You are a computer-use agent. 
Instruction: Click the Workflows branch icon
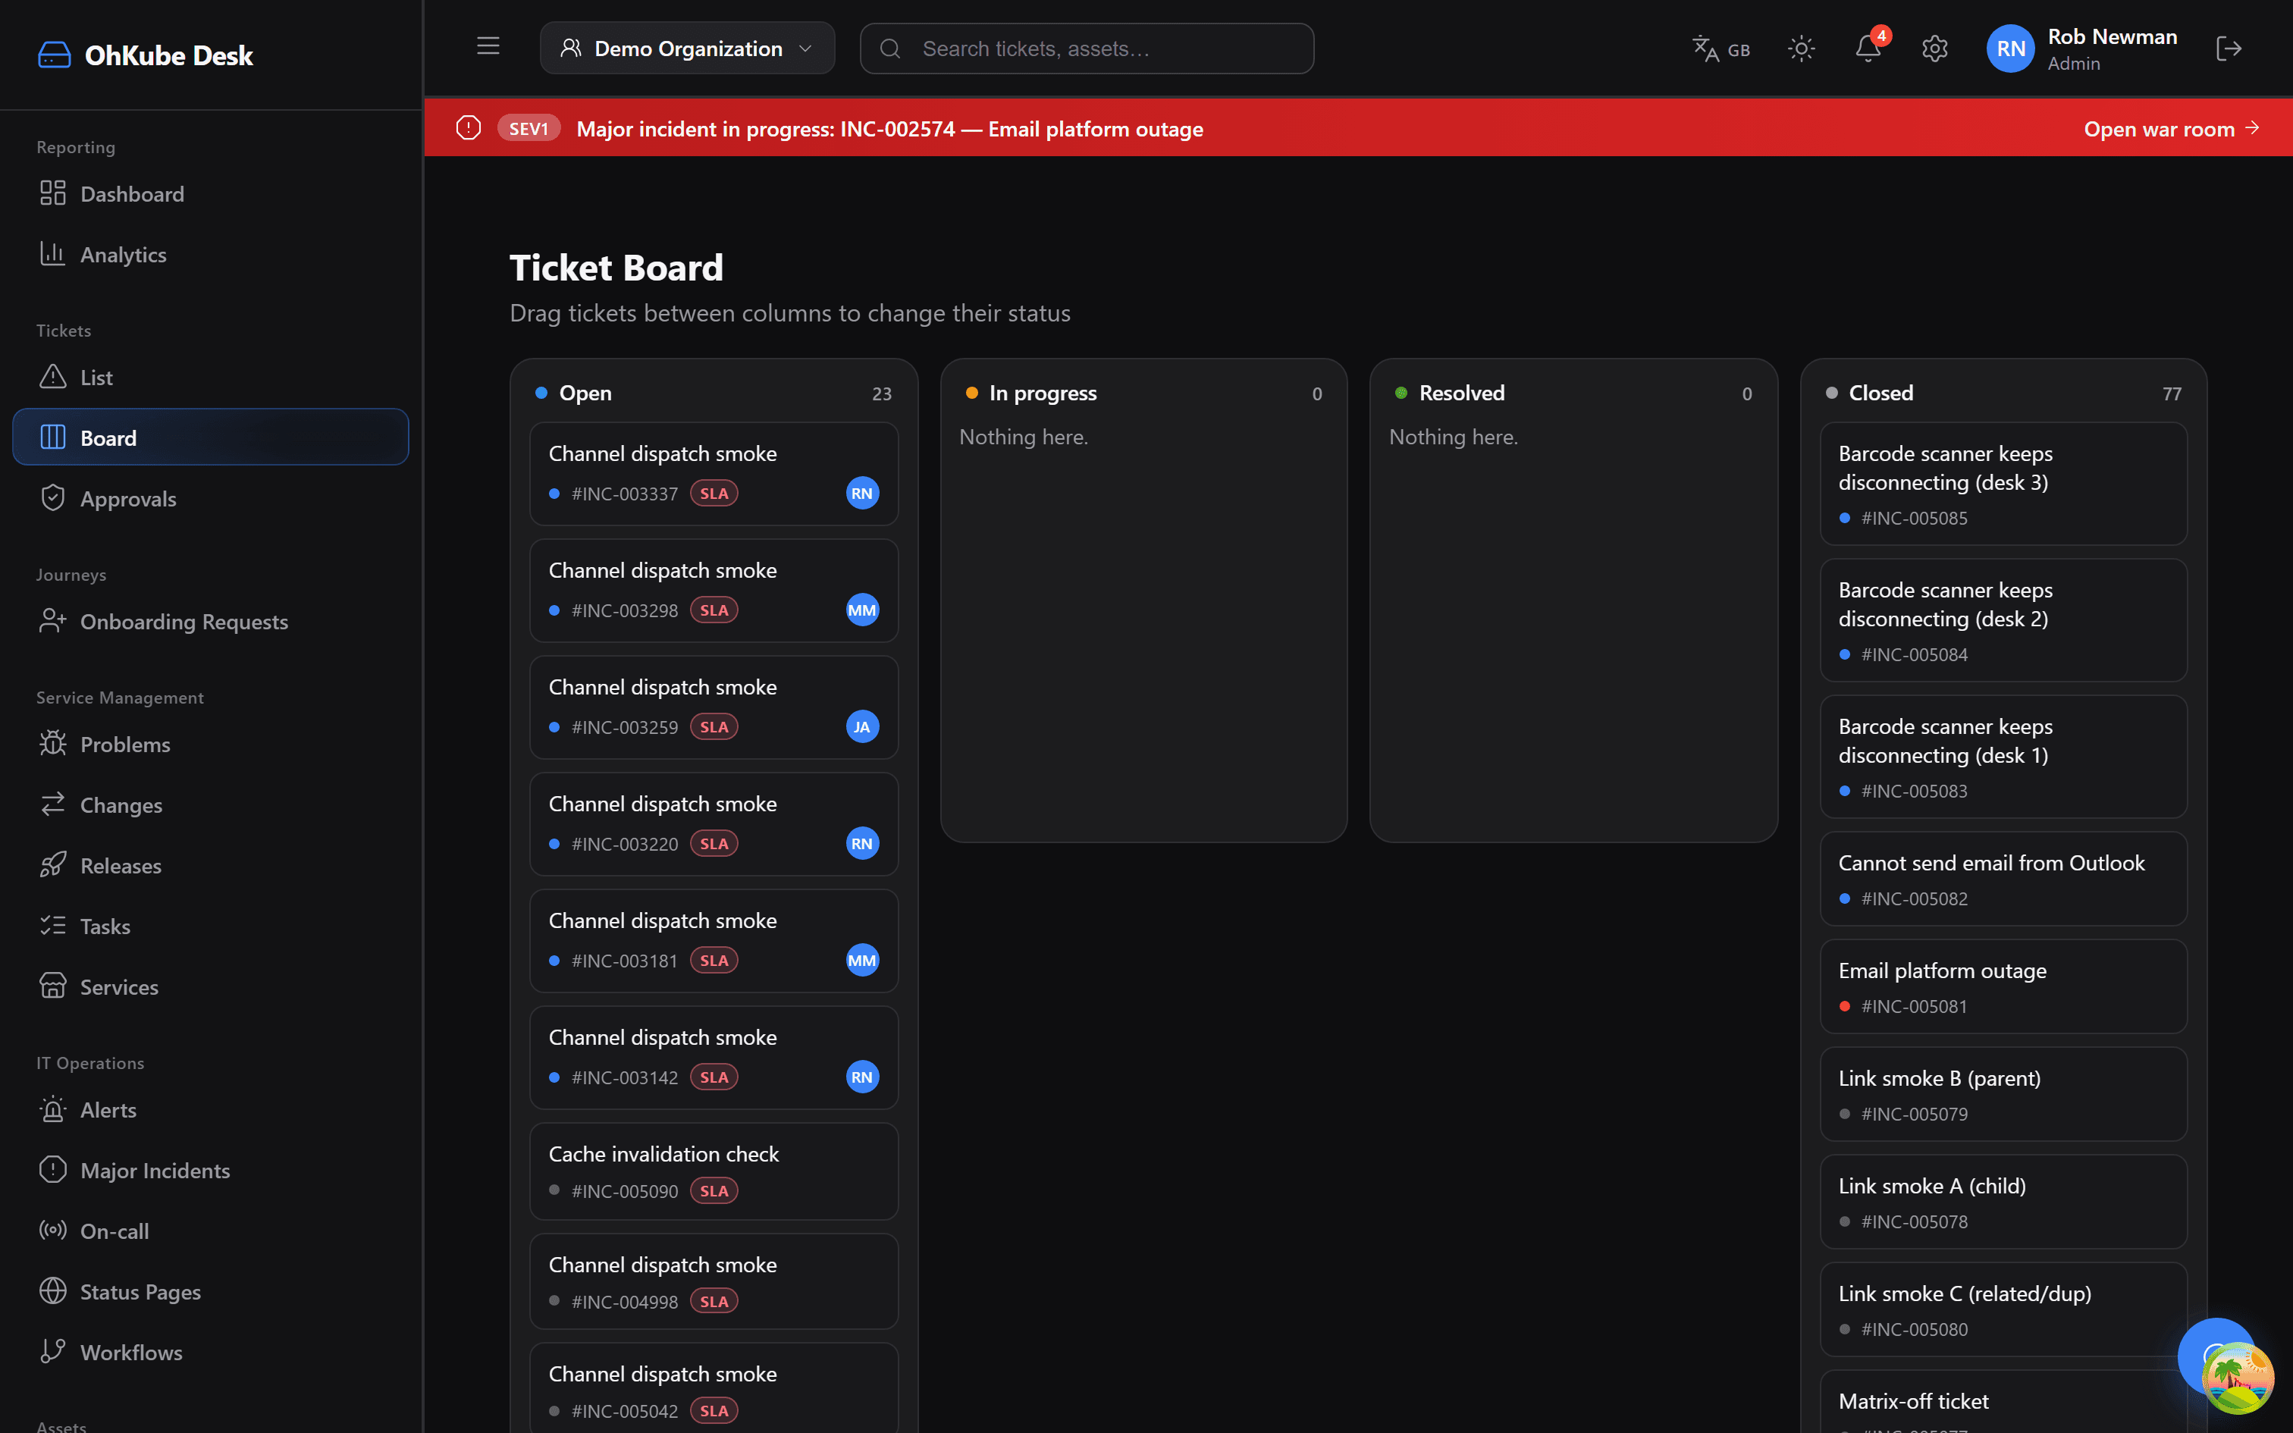53,1353
